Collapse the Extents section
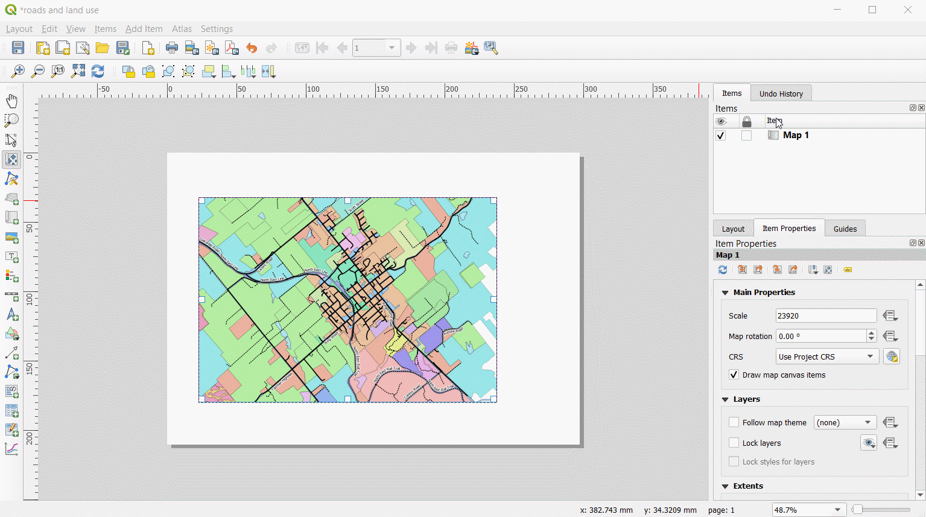 tap(726, 486)
